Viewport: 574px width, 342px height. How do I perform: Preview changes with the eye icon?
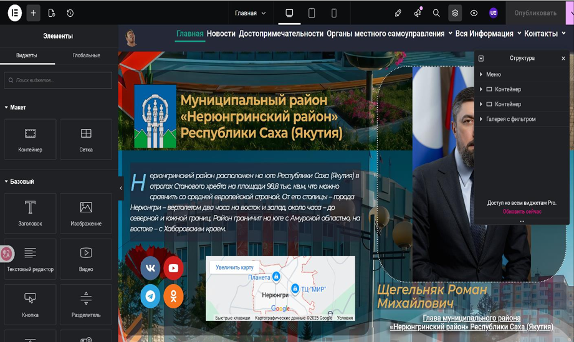point(474,13)
